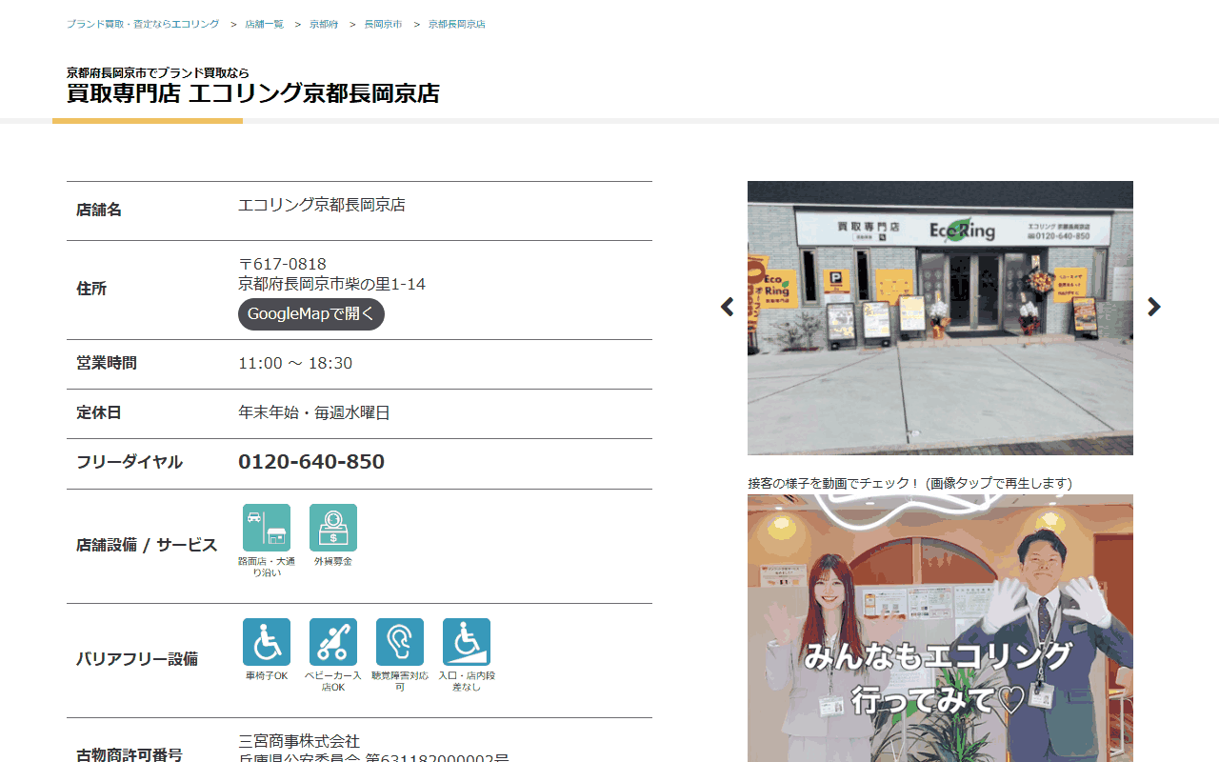Play the customer service video thumbnail
Viewport: 1219px width, 762px height.
coord(940,629)
